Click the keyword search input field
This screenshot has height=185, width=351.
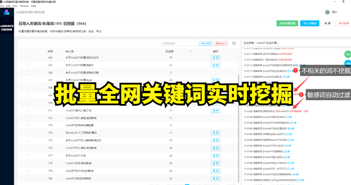point(179,43)
